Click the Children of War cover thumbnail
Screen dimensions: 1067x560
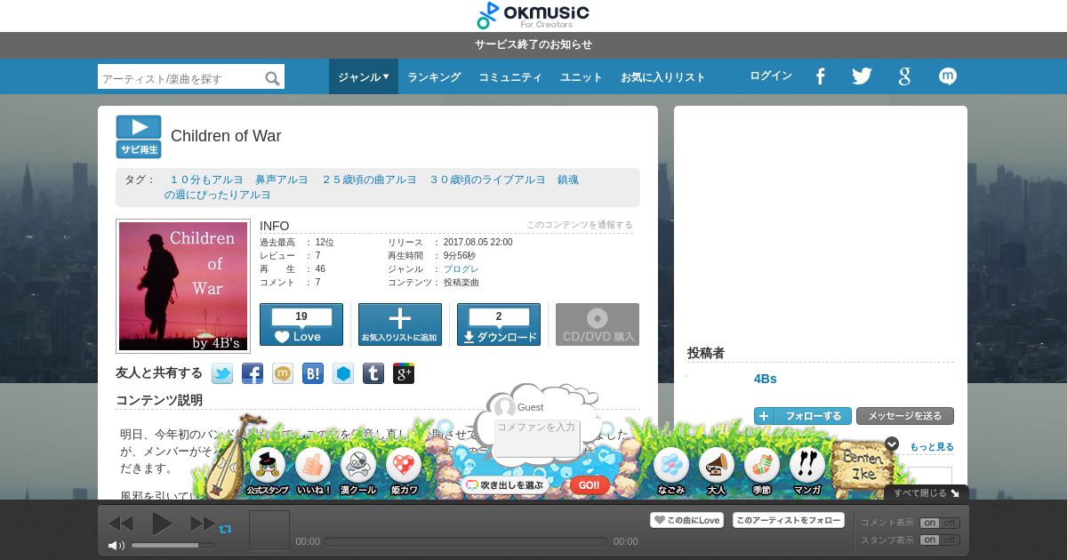183,286
